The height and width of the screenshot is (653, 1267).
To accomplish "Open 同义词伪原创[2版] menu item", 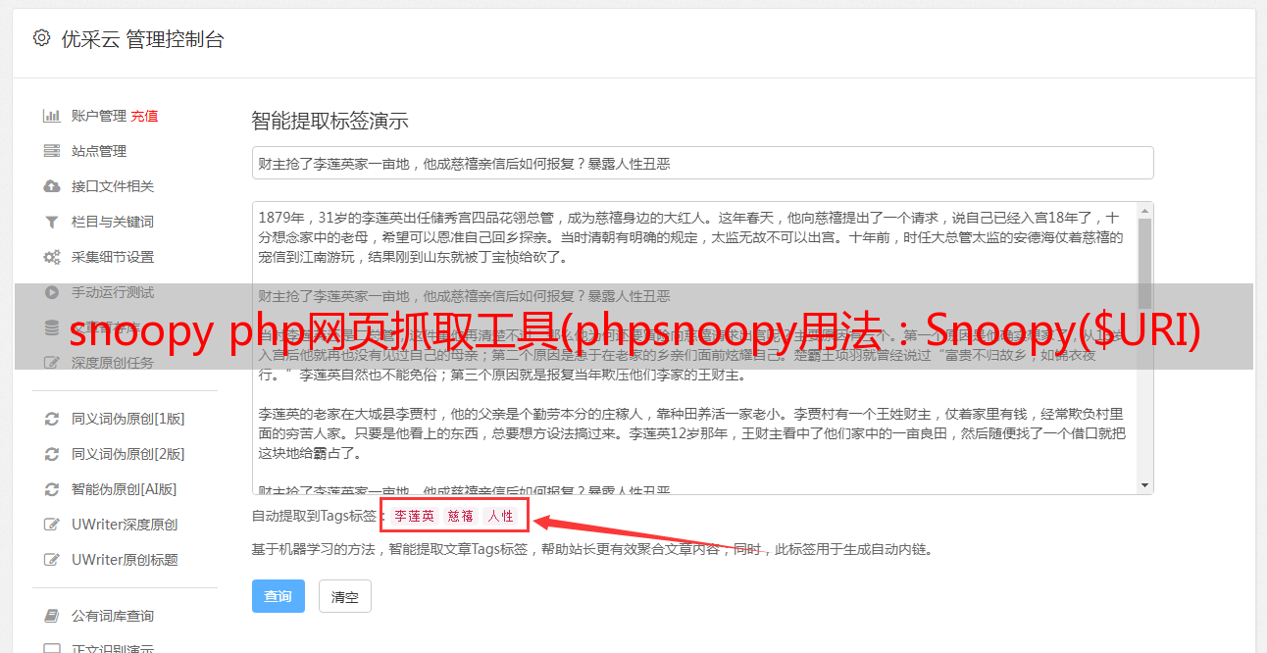I will click(x=127, y=454).
